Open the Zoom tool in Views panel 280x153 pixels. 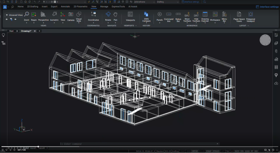point(27,14)
